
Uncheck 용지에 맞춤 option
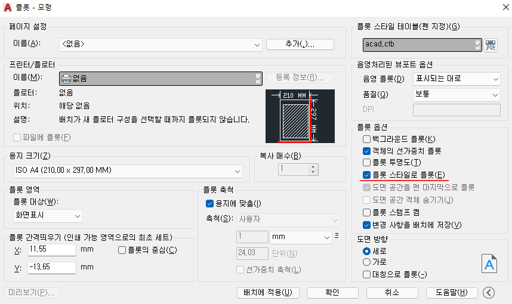(x=209, y=204)
